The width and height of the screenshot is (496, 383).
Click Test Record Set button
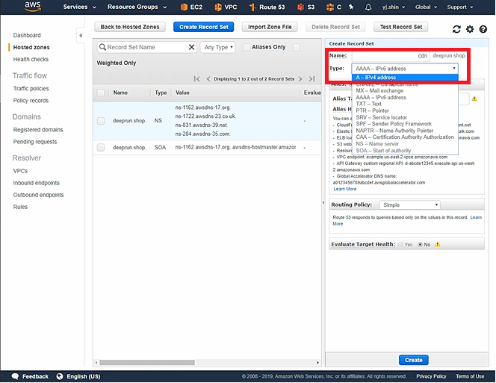pyautogui.click(x=401, y=27)
